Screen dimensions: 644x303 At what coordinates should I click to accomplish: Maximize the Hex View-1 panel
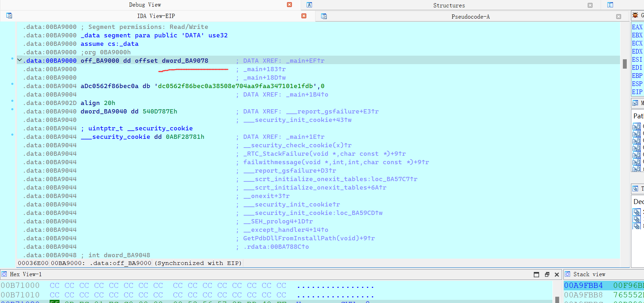[536, 274]
